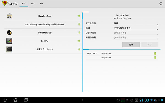This screenshot has height=103, width=165.
Task: Tap the Wi-Fi status icon
Action: click(152, 100)
